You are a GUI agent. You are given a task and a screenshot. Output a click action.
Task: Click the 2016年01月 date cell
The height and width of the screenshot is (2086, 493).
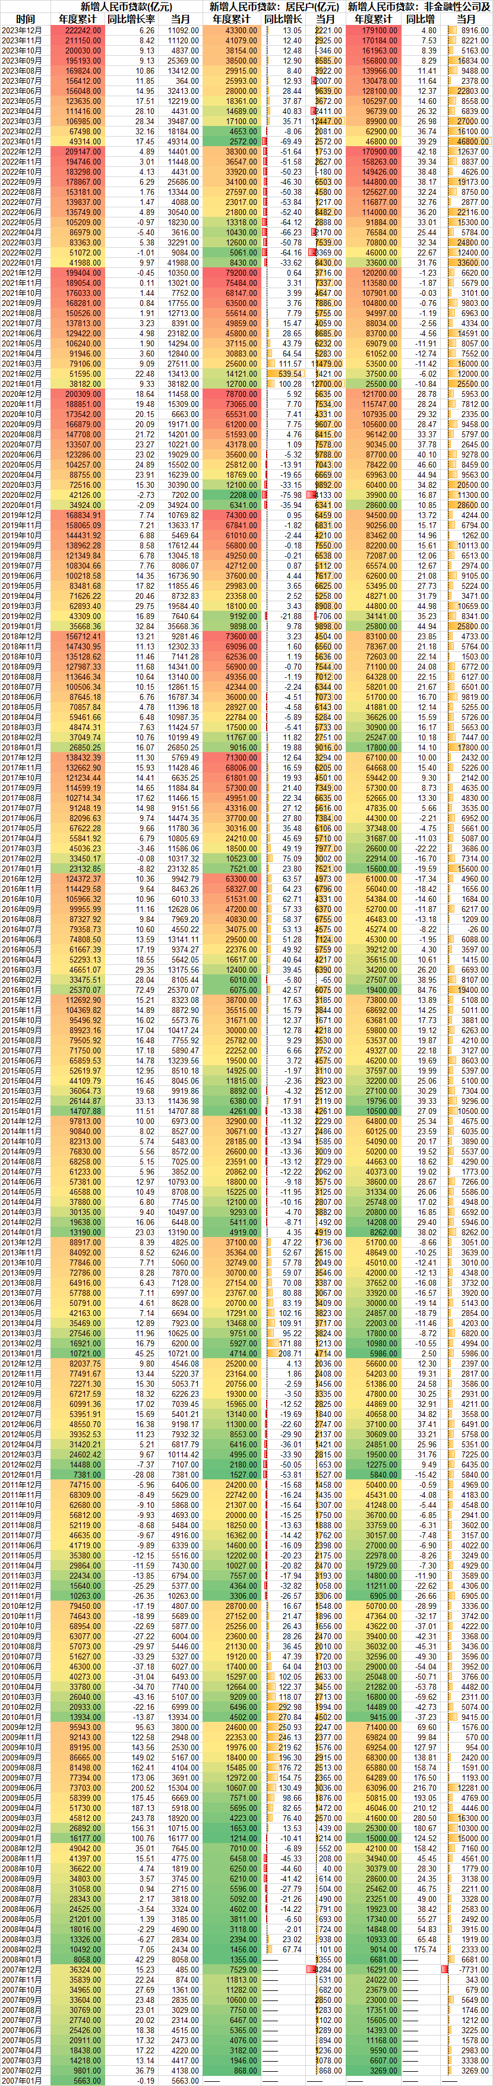coord(25,990)
